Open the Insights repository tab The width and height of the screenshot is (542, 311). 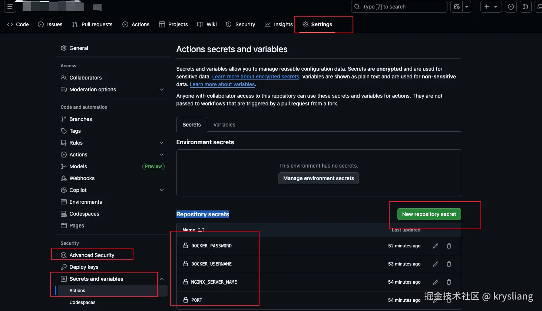[x=279, y=24]
